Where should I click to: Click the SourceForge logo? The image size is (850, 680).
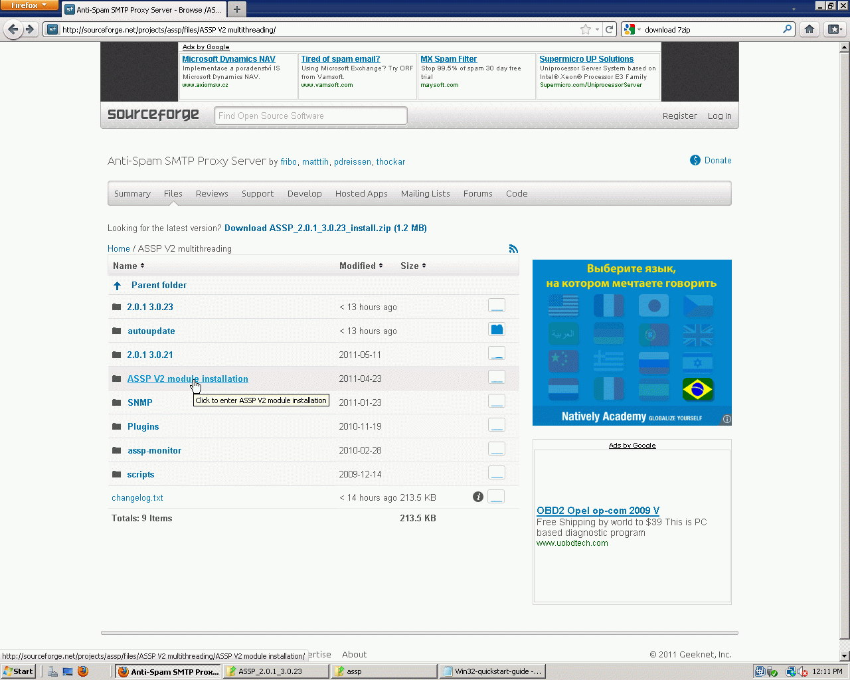coord(153,115)
